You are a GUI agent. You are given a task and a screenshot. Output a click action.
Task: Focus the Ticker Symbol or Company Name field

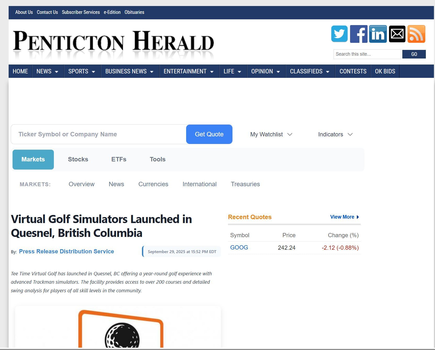point(99,134)
